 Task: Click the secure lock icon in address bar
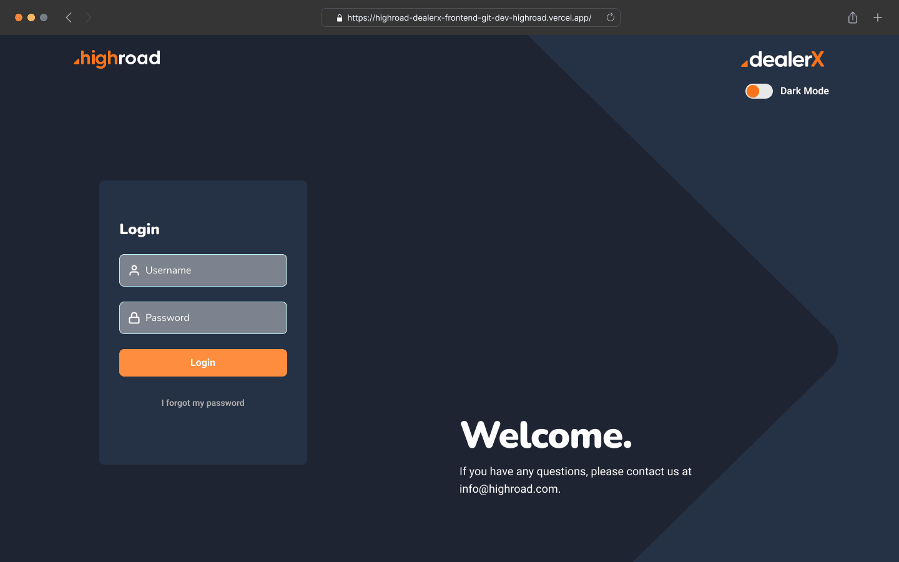pyautogui.click(x=339, y=18)
